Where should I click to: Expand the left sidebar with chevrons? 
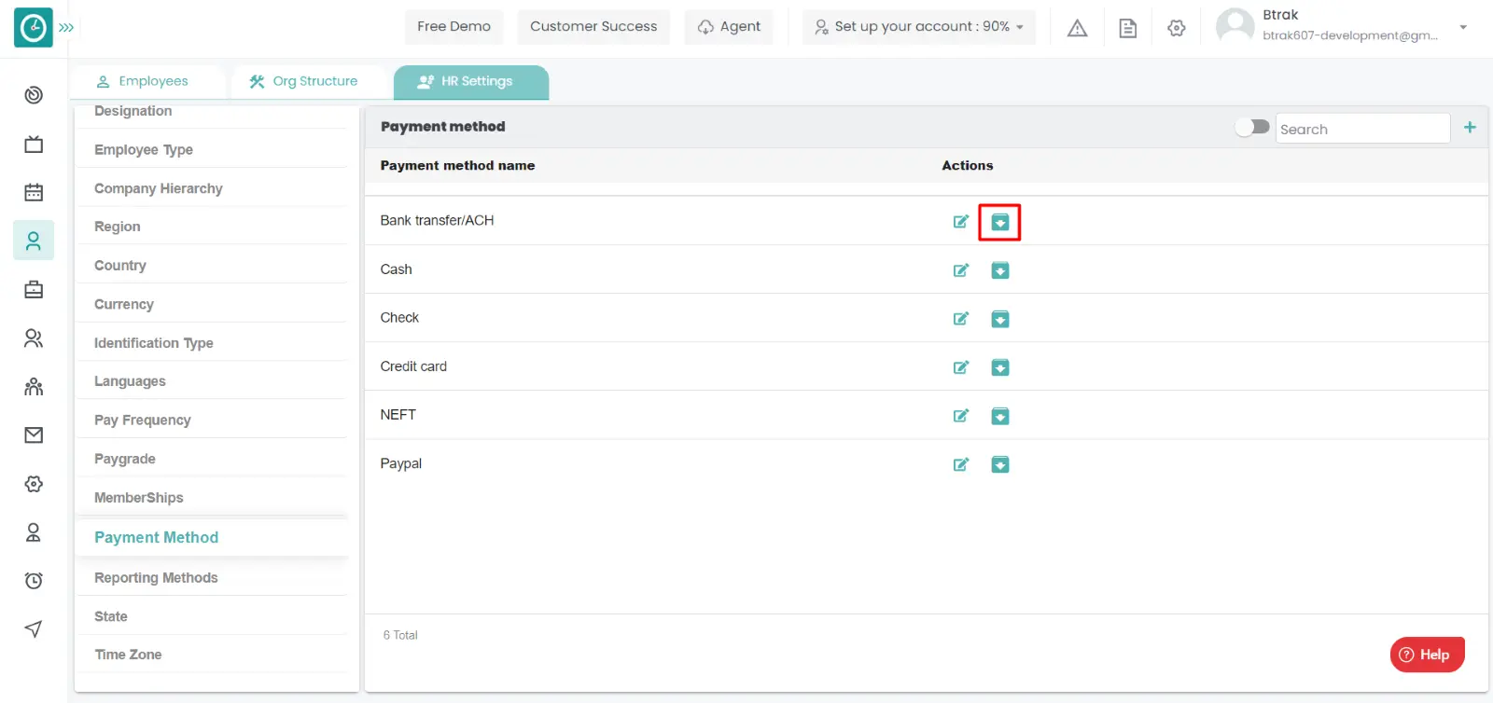(x=66, y=28)
